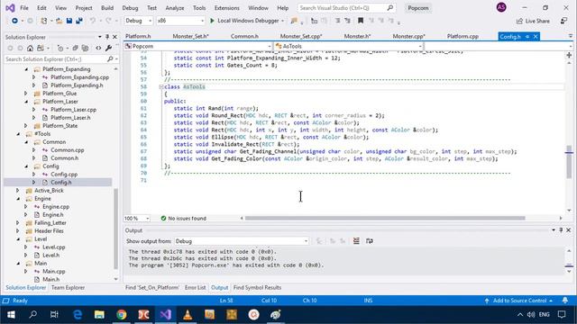
Task: Click the volume icon in system tray
Action: [x=531, y=315]
